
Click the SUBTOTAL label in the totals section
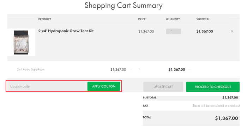[x=150, y=98]
